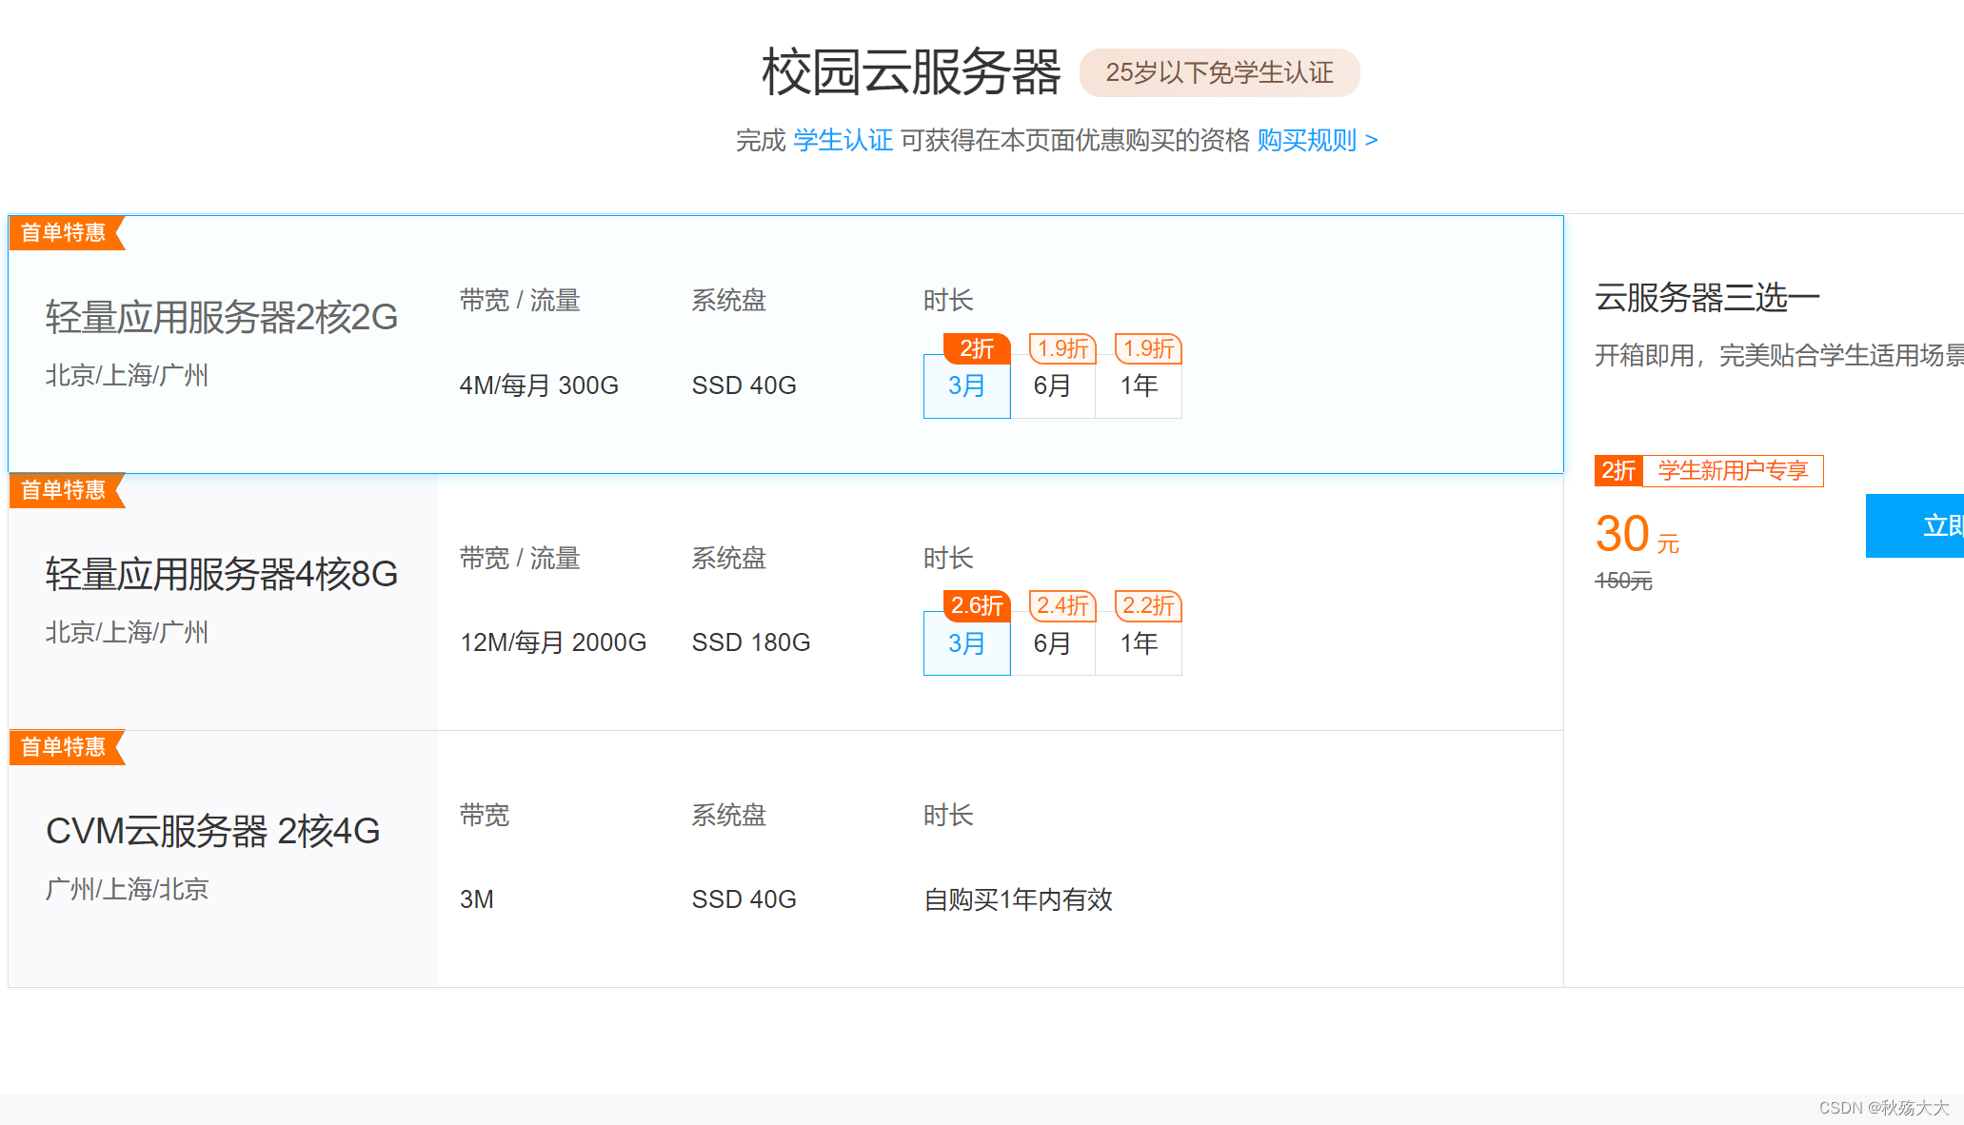Viewport: 1964px width, 1125px height.
Task: Choose 6月 duration for 4核8G server
Action: click(x=1052, y=643)
